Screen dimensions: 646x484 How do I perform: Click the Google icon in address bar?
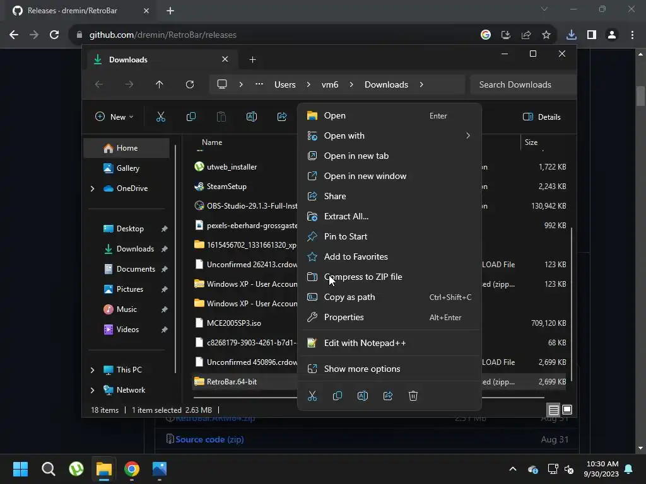[x=486, y=35]
